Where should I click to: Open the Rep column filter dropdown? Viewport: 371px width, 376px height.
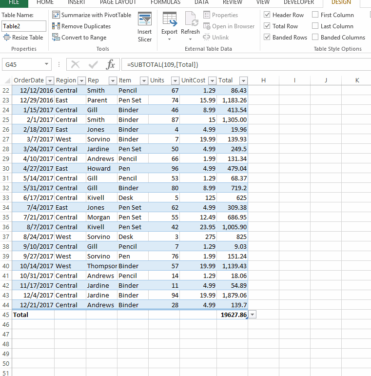(x=113, y=81)
